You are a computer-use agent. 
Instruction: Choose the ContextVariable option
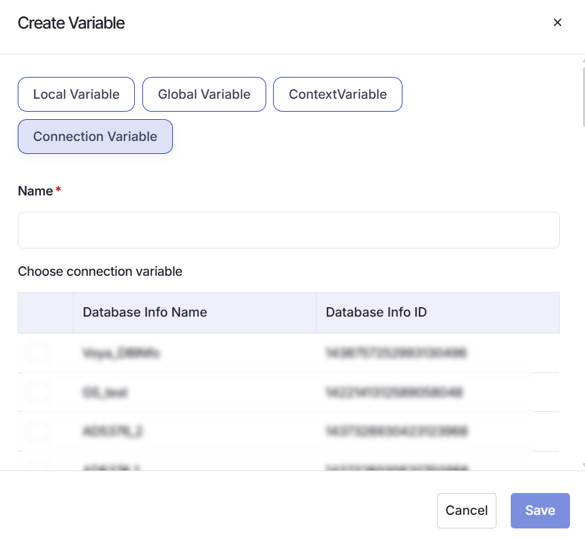tap(338, 95)
